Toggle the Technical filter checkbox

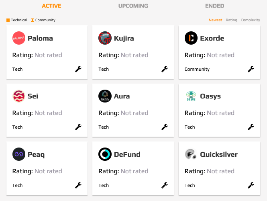tap(8, 20)
